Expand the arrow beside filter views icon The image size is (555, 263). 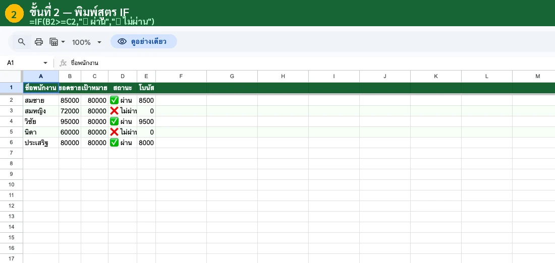pos(63,42)
